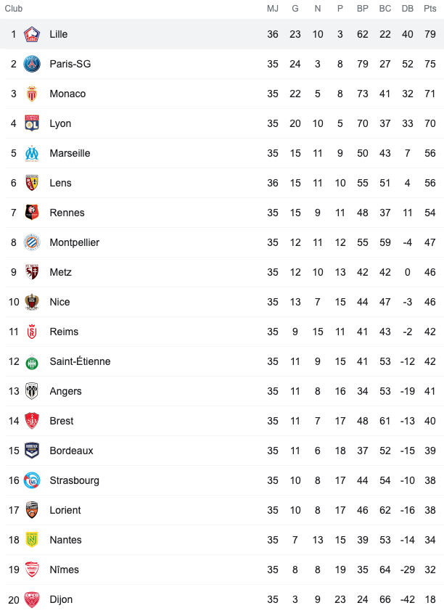Click the Club column header

[x=14, y=9]
